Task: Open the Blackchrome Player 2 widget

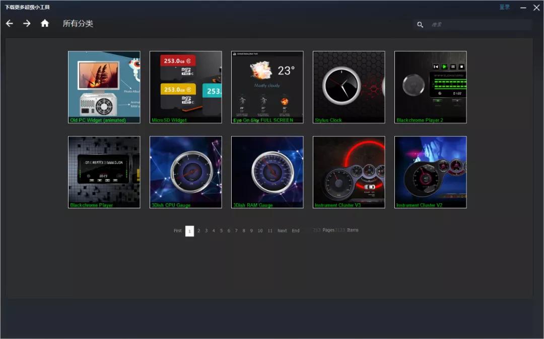Action: [431, 87]
